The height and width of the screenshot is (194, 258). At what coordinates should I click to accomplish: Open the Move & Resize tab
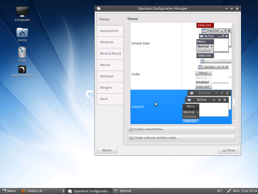coord(110,54)
